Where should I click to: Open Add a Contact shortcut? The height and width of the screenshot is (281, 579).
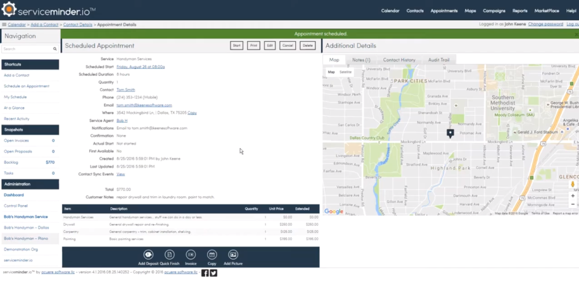[16, 75]
